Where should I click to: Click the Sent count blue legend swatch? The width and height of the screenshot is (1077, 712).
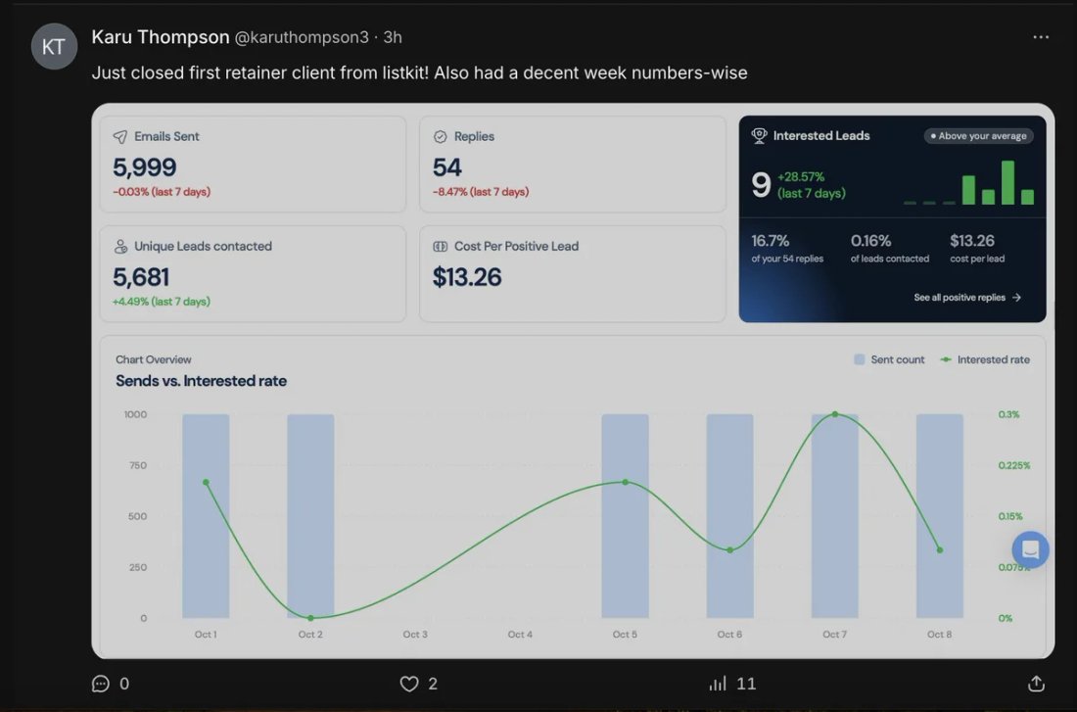pyautogui.click(x=860, y=359)
